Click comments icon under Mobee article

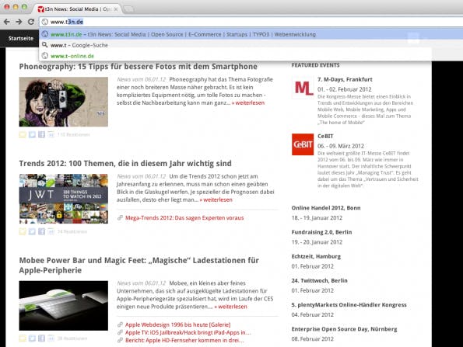coord(51,338)
